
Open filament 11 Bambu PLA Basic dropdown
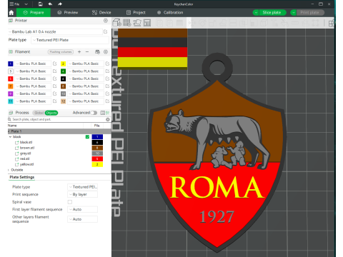coord(33,101)
